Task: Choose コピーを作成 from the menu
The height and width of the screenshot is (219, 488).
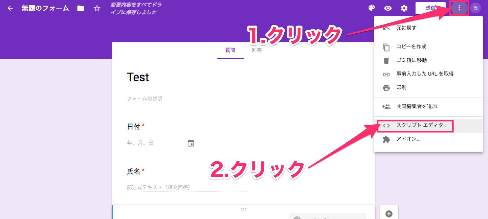Action: coord(428,46)
